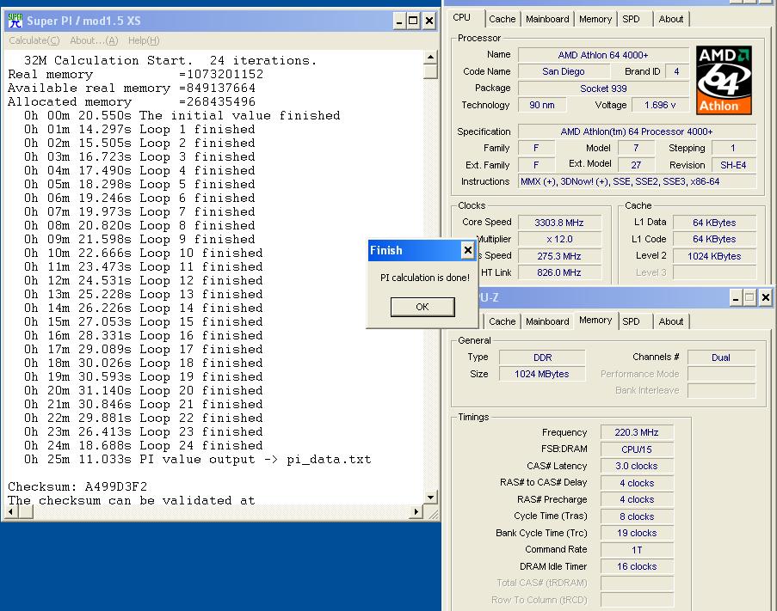Click horizontal scrollbar right arrow in Super PI
The image size is (777, 611).
416,511
